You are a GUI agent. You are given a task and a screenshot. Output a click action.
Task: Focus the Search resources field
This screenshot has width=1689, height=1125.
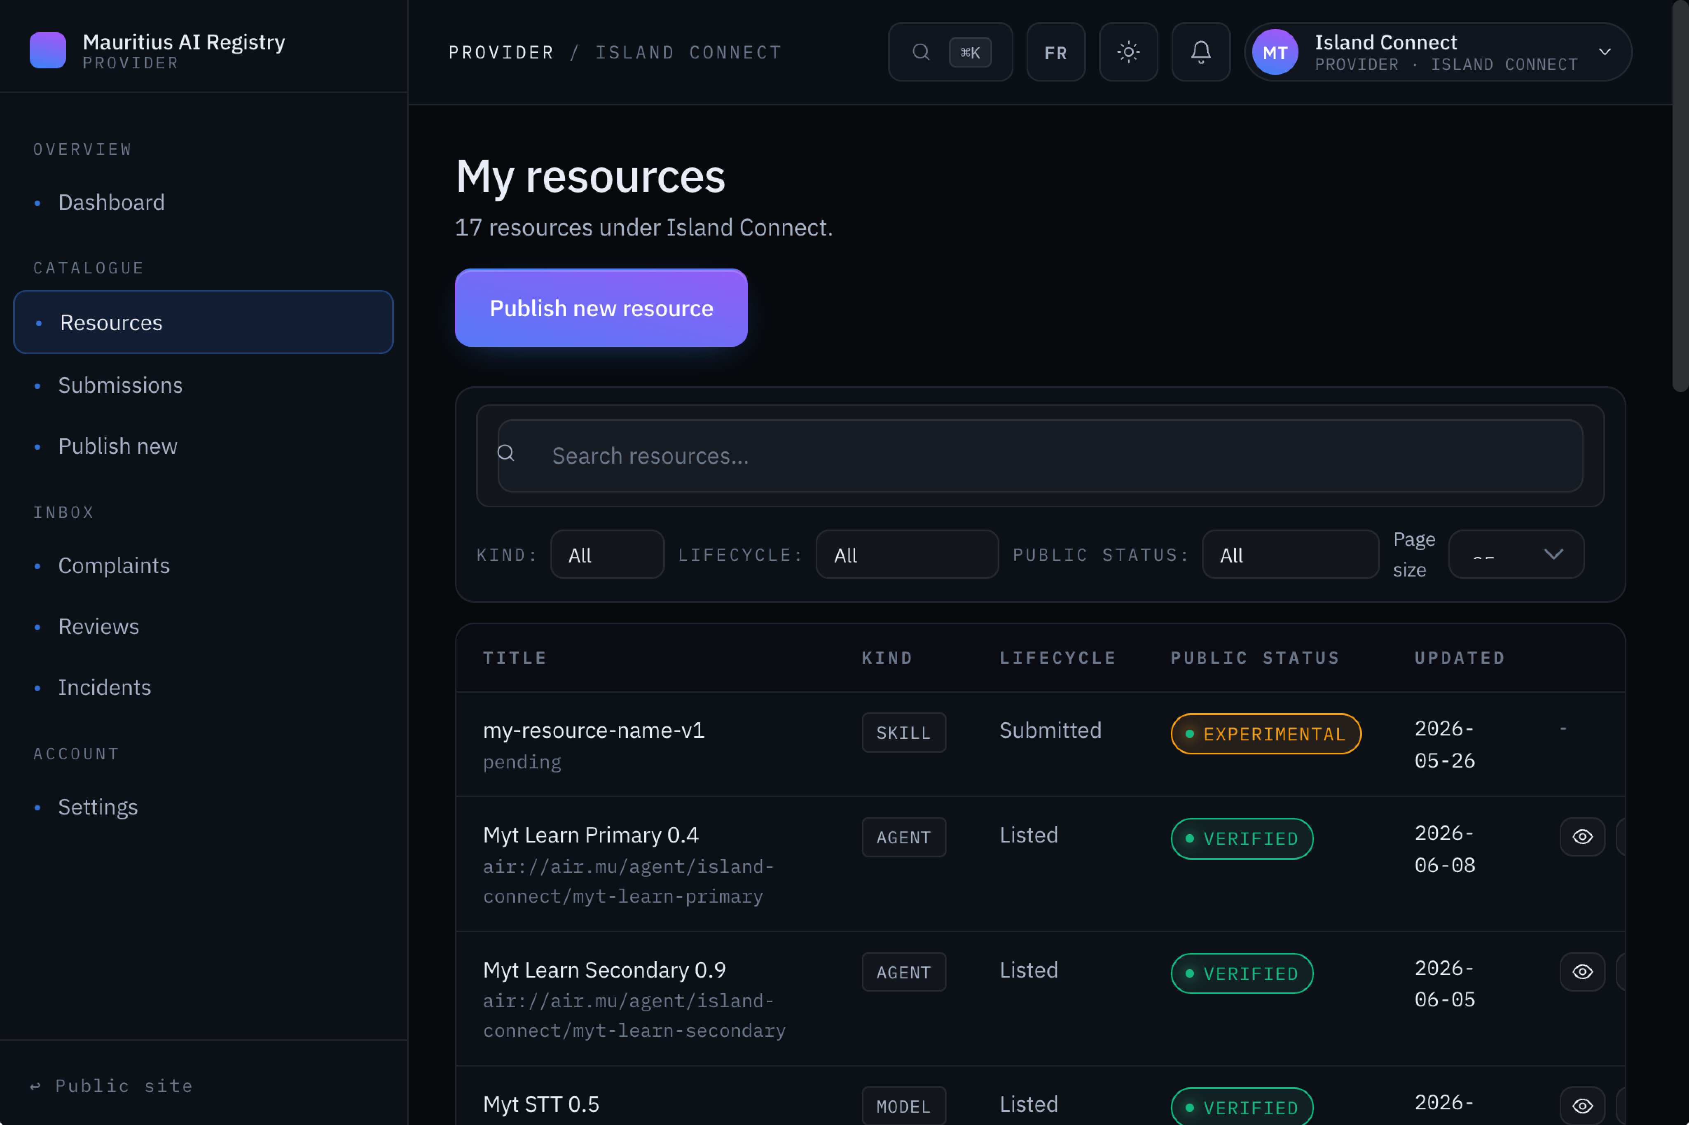(1039, 455)
